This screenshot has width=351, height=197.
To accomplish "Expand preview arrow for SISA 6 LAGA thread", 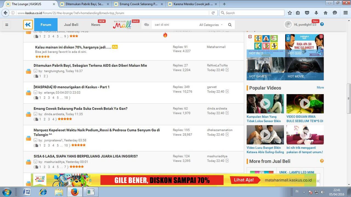I will pyautogui.click(x=35, y=162).
